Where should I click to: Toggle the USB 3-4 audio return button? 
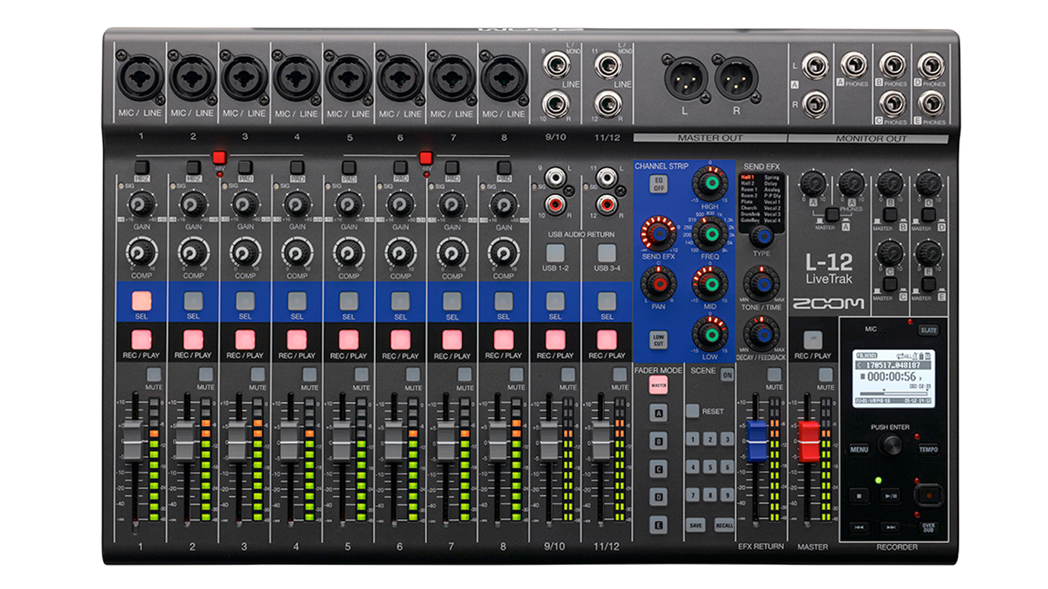(x=607, y=253)
